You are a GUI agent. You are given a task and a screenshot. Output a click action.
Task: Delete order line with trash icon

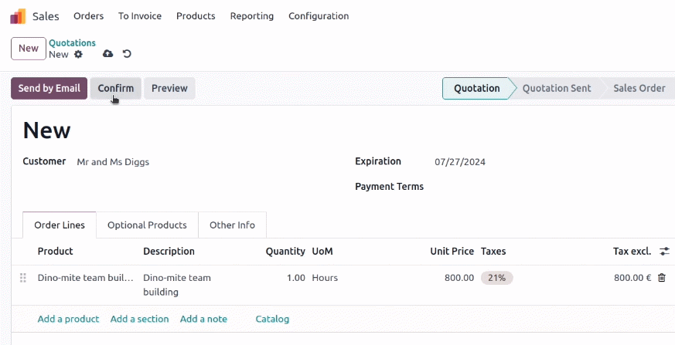[662, 278]
